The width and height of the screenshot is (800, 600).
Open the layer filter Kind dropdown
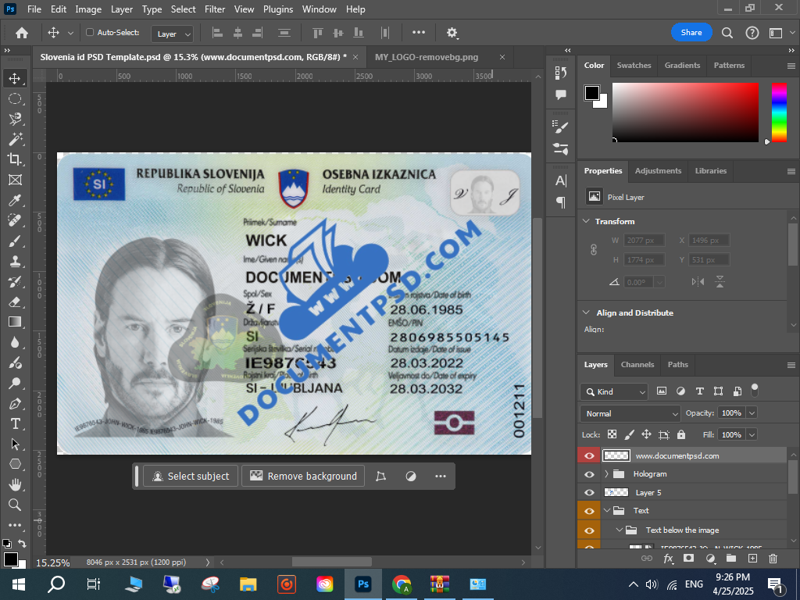614,391
